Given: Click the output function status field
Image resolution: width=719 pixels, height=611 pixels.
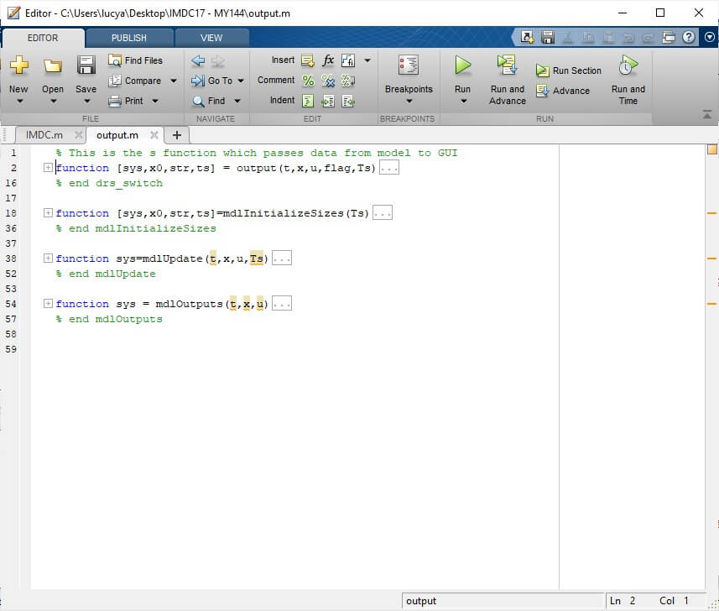Looking at the screenshot, I should click(503, 601).
